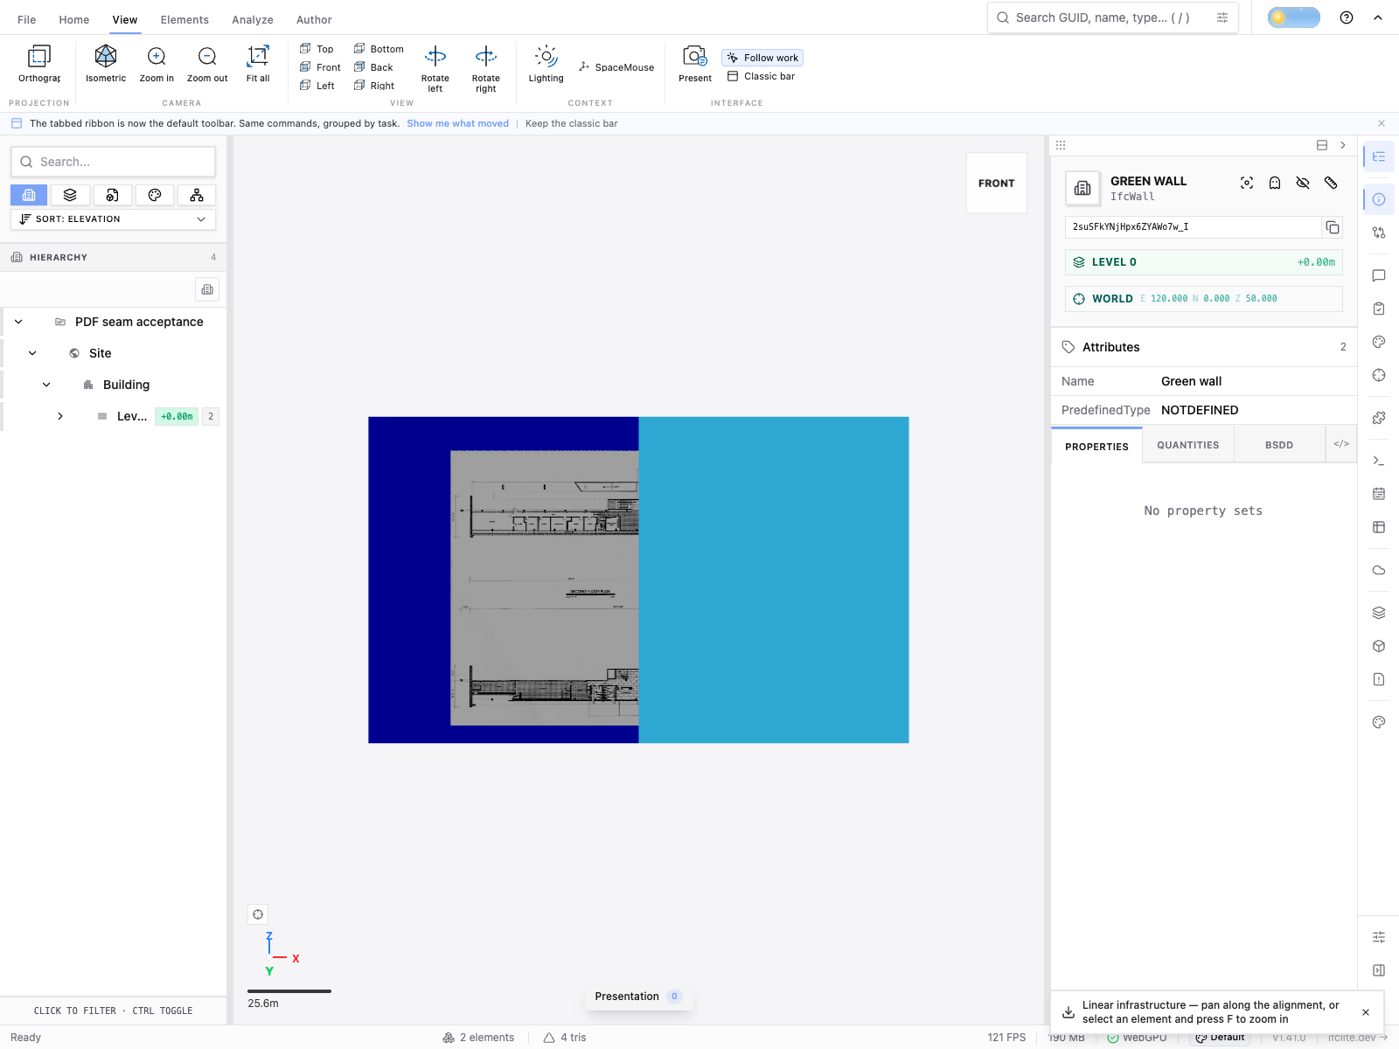The width and height of the screenshot is (1399, 1049).
Task: Zoom to selected Green Wall element
Action: click(x=1247, y=183)
